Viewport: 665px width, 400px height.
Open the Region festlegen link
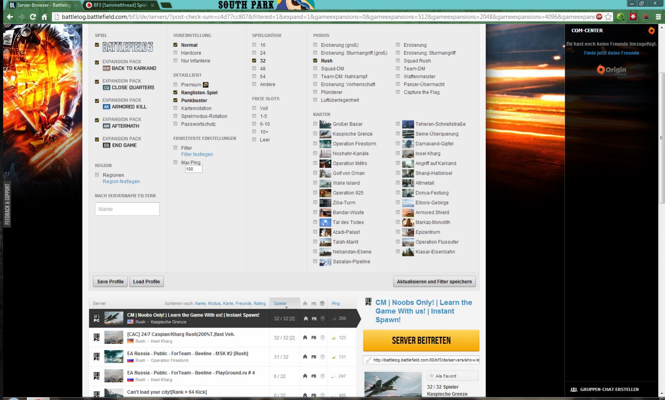tap(121, 182)
